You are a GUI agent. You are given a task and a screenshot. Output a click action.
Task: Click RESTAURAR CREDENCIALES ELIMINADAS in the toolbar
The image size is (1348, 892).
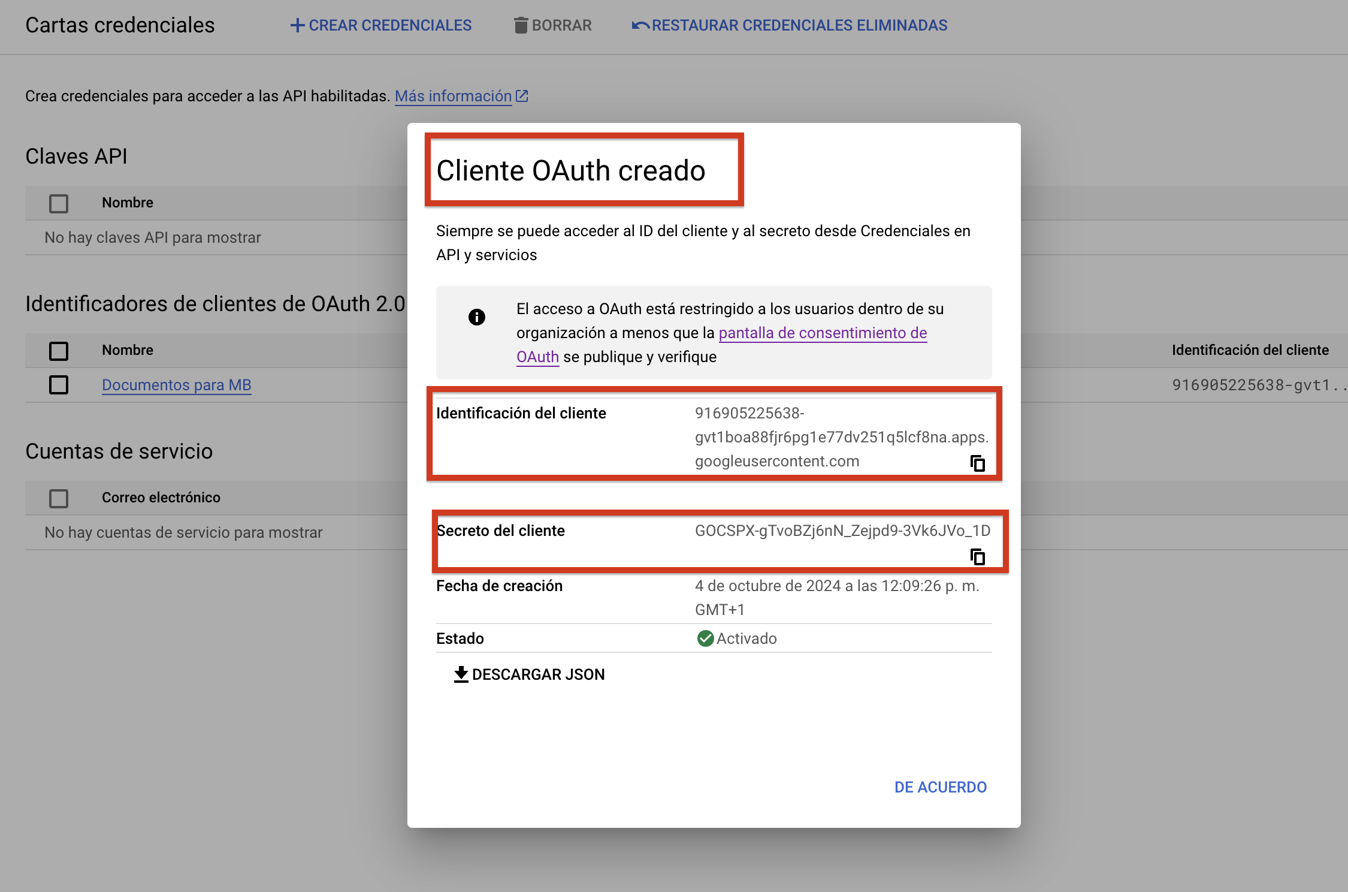tap(799, 25)
